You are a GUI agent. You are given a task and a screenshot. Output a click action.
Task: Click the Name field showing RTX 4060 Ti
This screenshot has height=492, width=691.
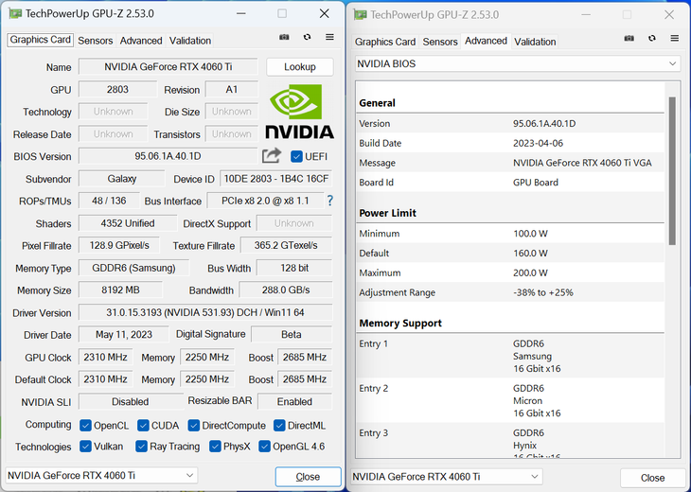(168, 67)
